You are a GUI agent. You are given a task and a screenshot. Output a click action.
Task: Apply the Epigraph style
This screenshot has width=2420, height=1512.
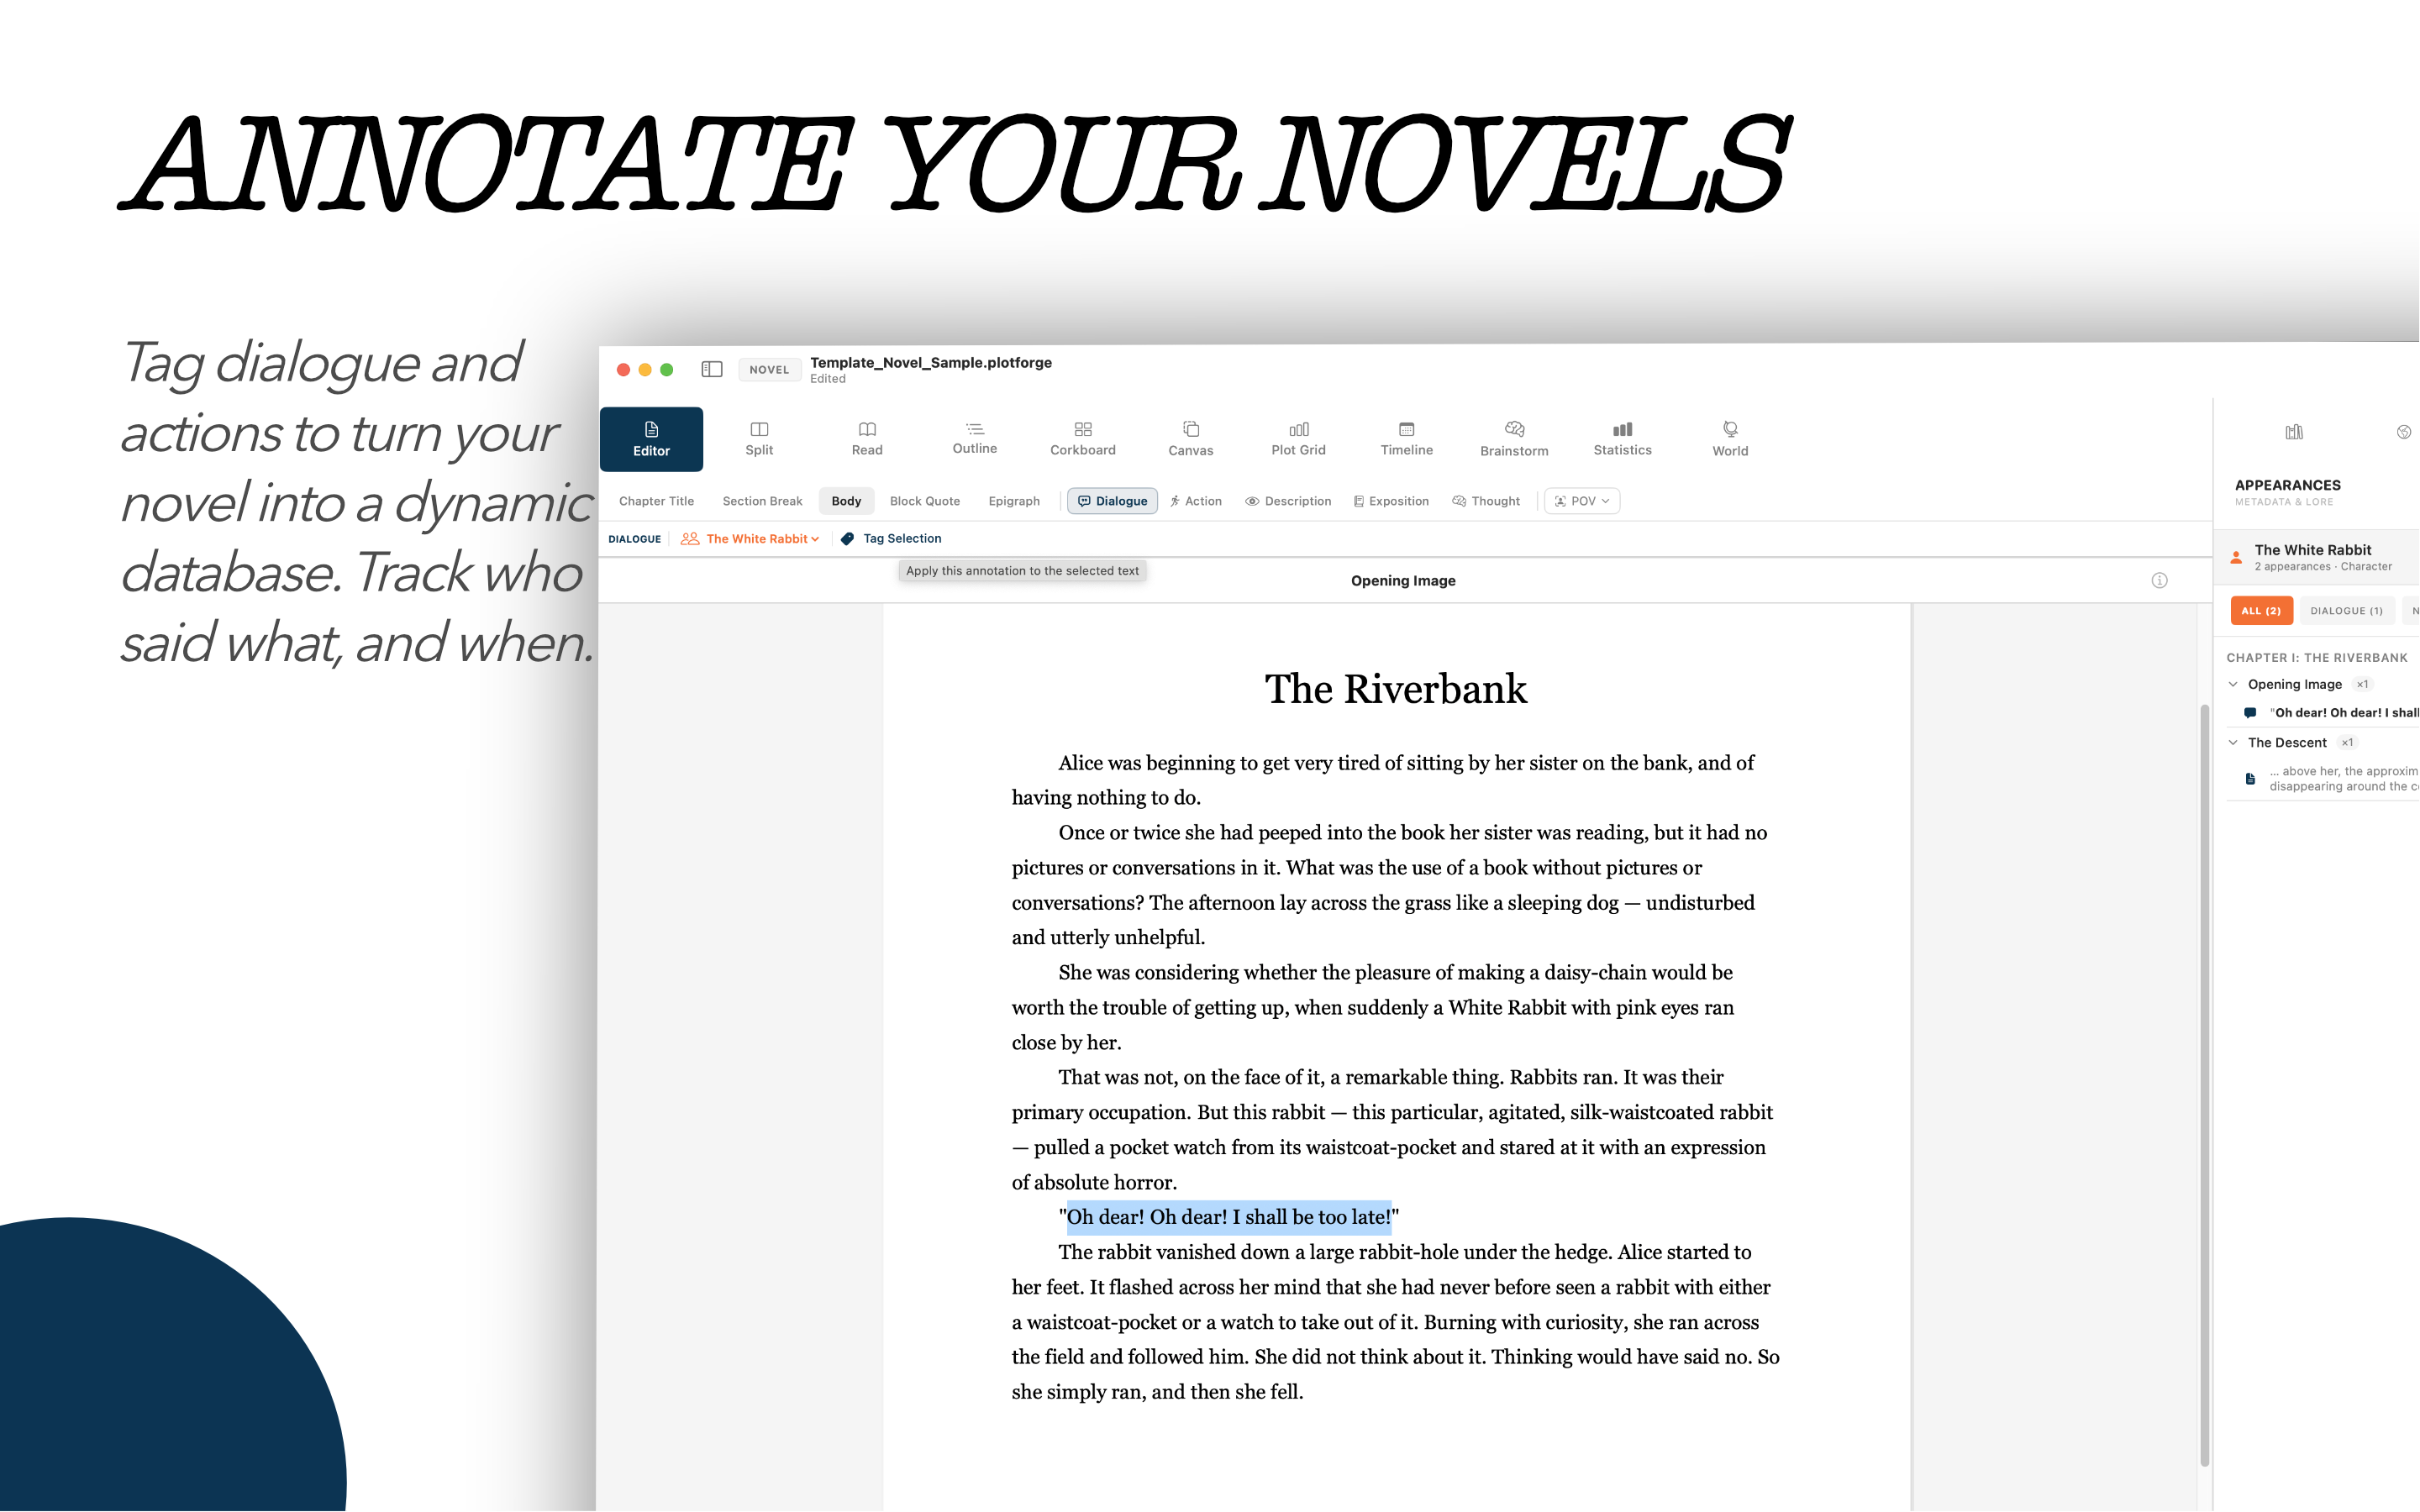tap(1014, 501)
